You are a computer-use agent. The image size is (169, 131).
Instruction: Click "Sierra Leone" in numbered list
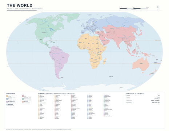[x=42, y=117]
